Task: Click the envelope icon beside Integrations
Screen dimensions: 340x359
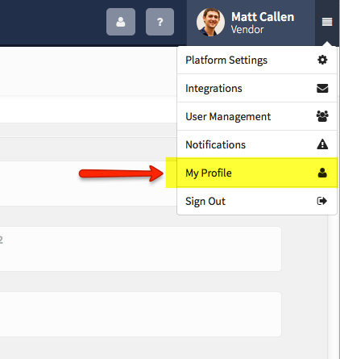Action: [x=322, y=88]
